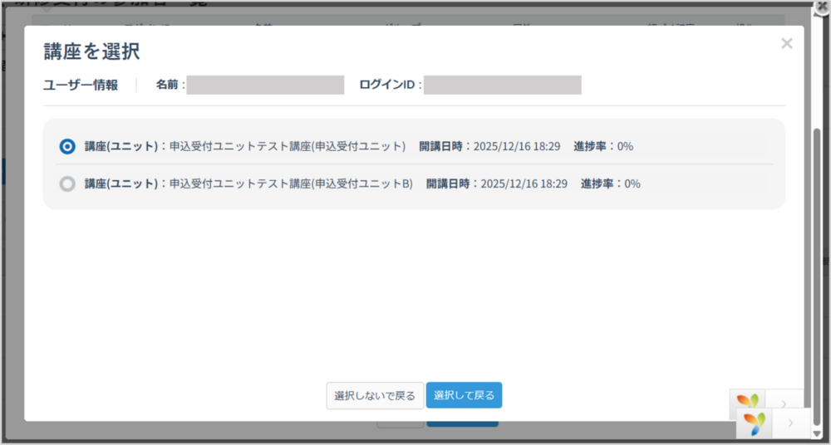This screenshot has height=445, width=831.
Task: Close the 講座を選択 dialog with gray X
Action: click(786, 44)
